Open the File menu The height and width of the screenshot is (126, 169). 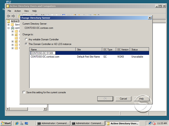point(9,11)
